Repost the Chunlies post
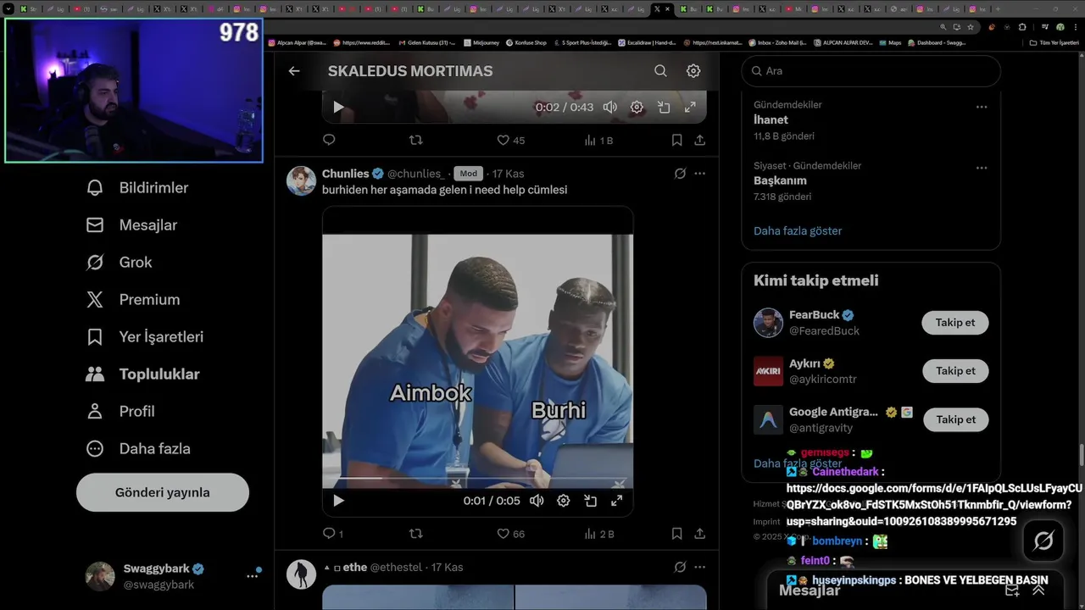 (x=415, y=534)
